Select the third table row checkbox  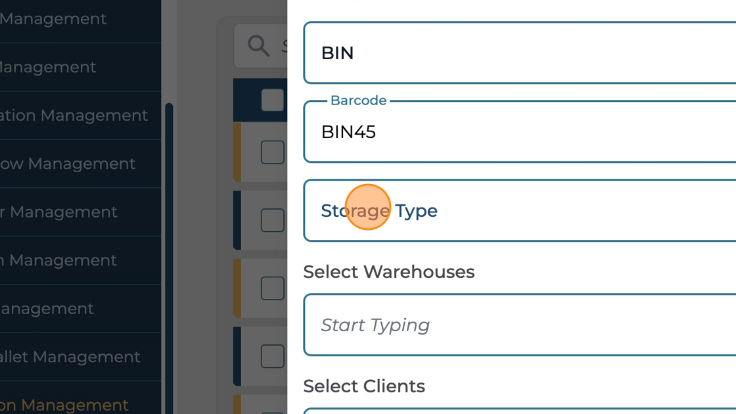[272, 288]
